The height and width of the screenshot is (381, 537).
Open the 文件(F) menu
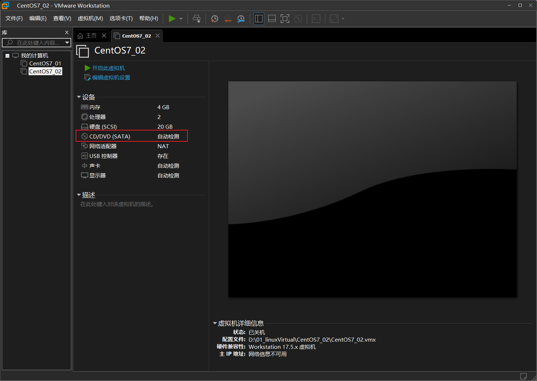[x=14, y=18]
